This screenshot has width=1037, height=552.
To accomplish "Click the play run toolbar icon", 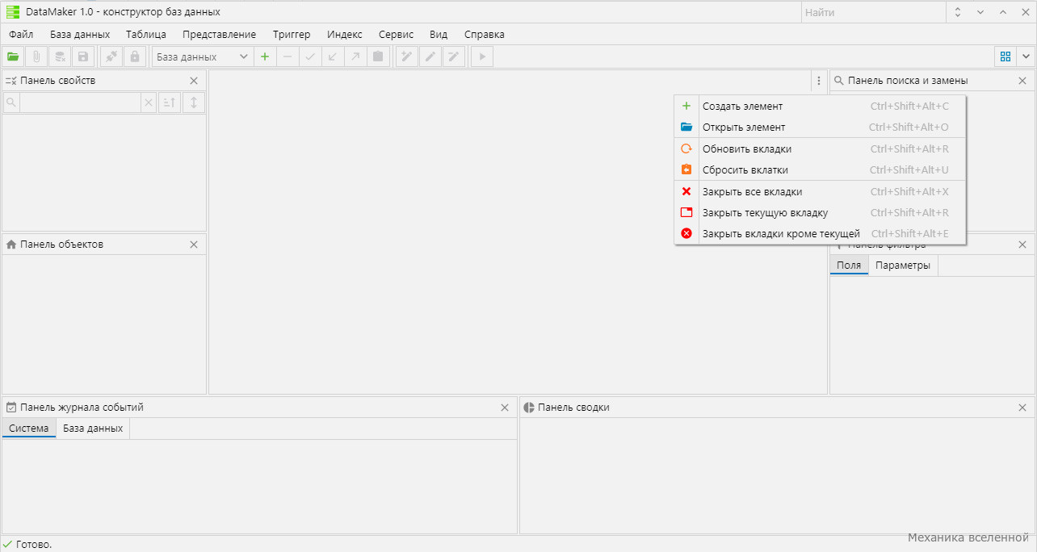I will pos(482,56).
